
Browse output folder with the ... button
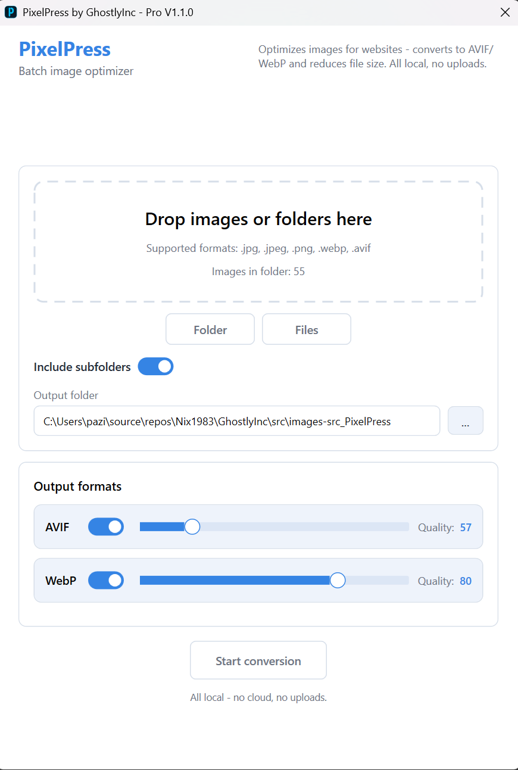coord(466,421)
